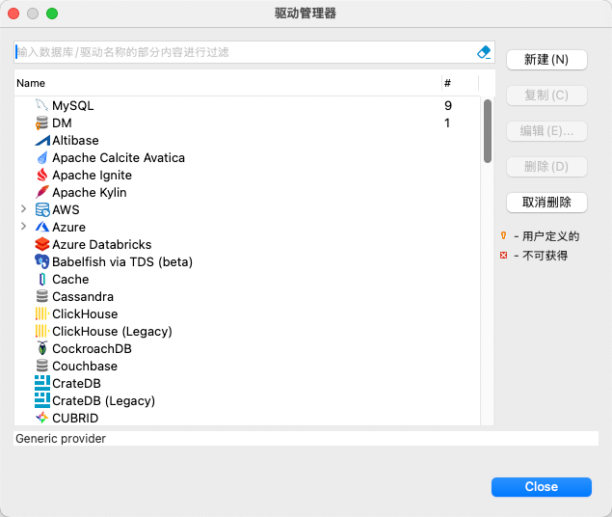Click the 新建 (N) button
The width and height of the screenshot is (612, 517).
pos(546,60)
